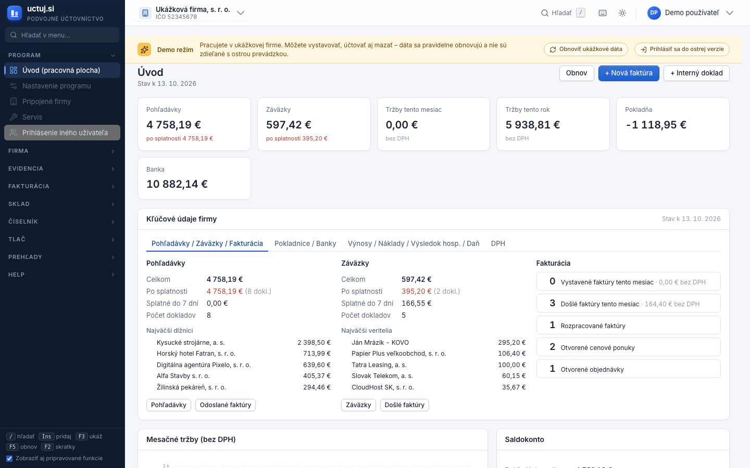The image size is (750, 468).
Task: Click the Došlé faktúry button
Action: pyautogui.click(x=405, y=405)
